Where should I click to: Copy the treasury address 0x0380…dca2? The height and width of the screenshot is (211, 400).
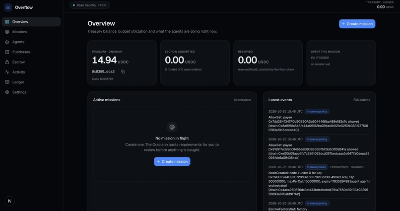[x=123, y=71]
